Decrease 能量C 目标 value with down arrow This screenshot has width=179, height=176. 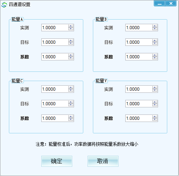(71, 105)
